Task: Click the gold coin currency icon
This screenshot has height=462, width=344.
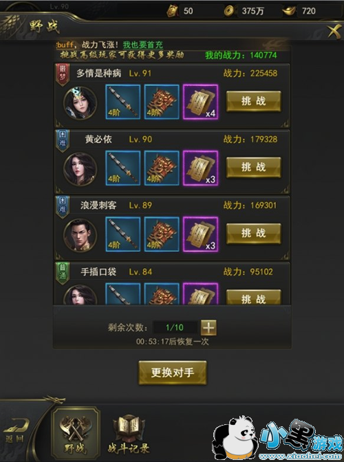Action: click(228, 11)
